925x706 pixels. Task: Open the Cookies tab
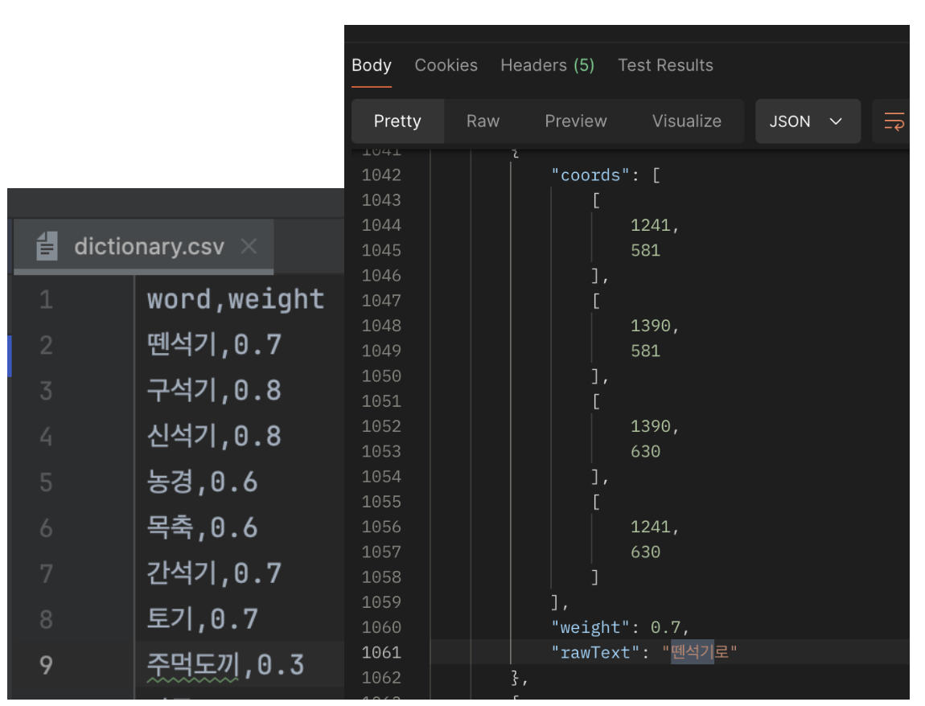446,65
